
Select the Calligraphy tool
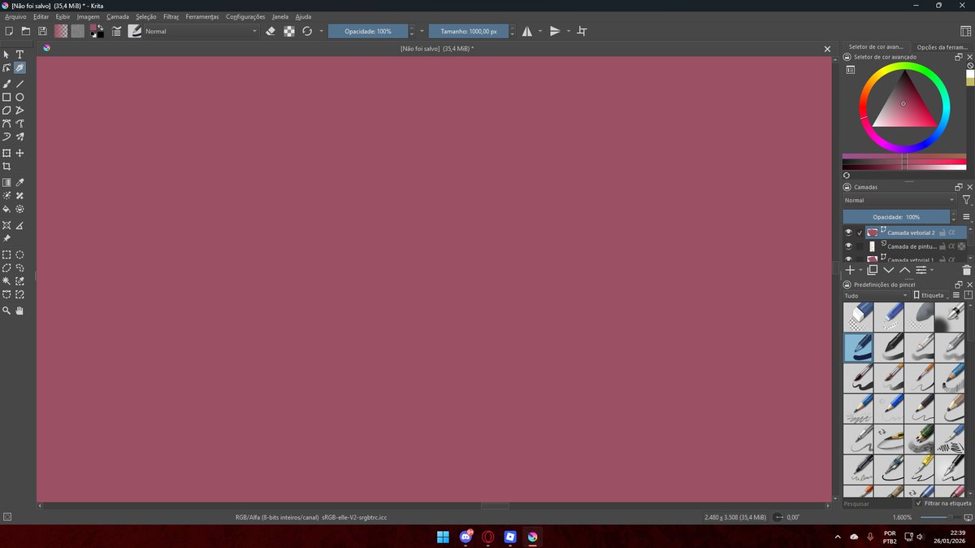(19, 68)
